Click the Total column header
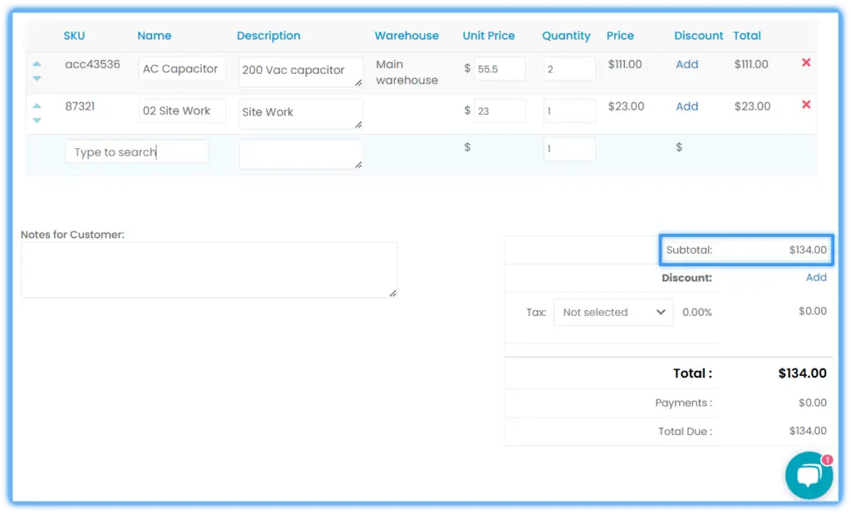 [747, 36]
